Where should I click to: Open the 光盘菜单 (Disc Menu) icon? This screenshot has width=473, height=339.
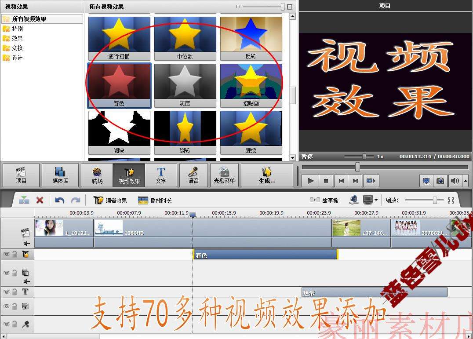(x=224, y=175)
